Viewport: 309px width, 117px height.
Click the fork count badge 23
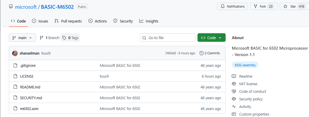click(271, 6)
